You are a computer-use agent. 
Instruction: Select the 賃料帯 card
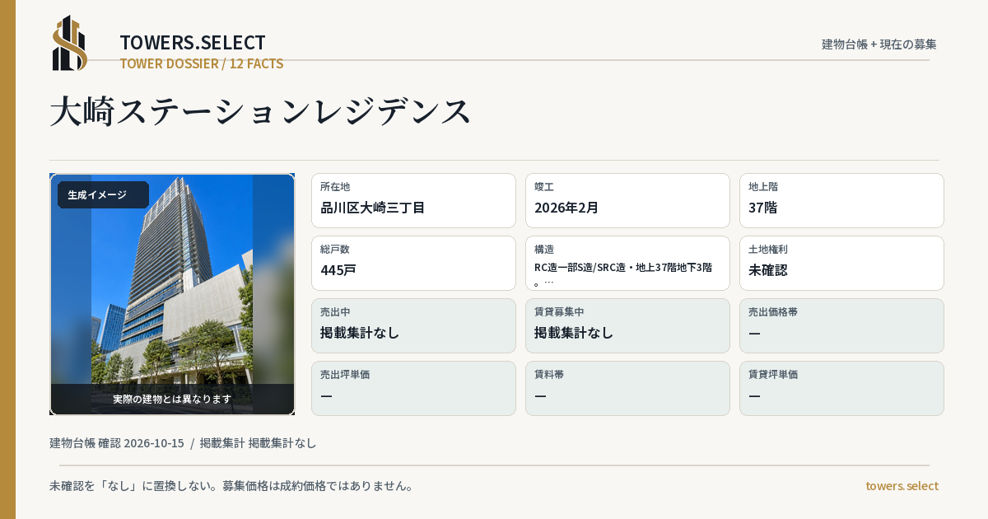(x=627, y=388)
